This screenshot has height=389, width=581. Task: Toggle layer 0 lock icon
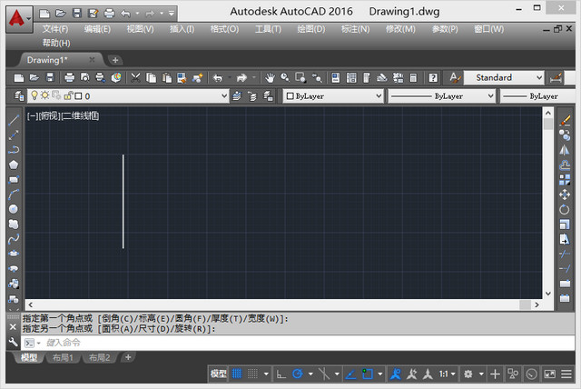pos(68,95)
